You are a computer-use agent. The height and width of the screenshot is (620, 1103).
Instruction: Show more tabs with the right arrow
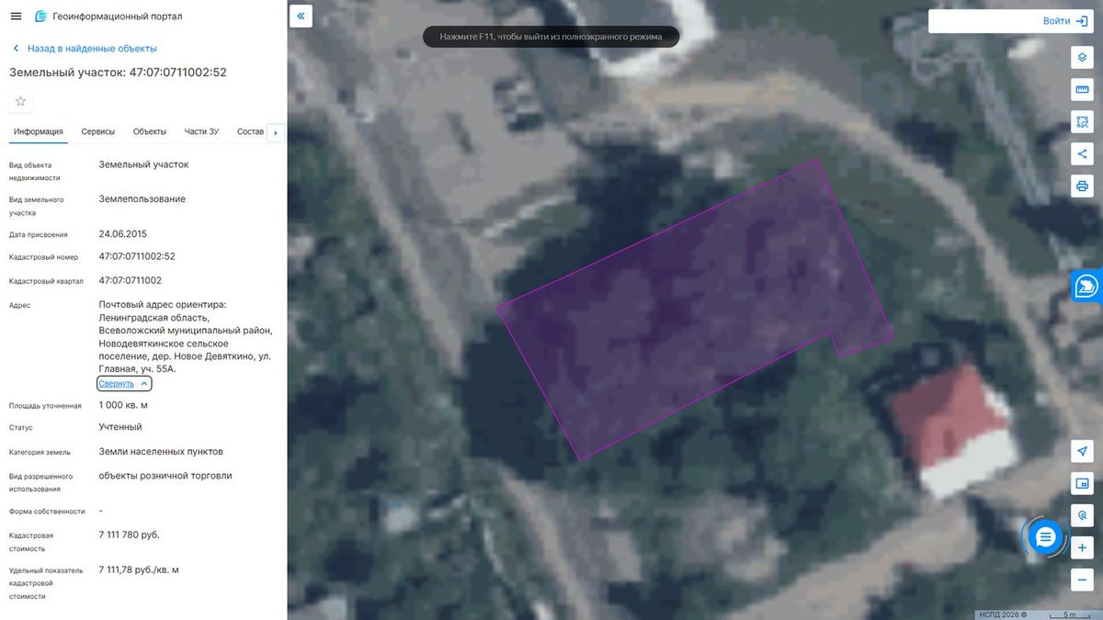click(276, 132)
